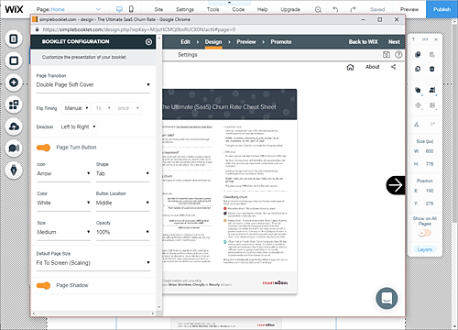Open the booklet About link

click(x=373, y=67)
